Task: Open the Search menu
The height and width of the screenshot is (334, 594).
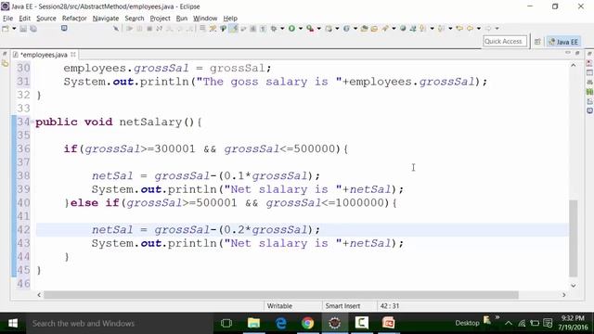Action: click(x=135, y=19)
